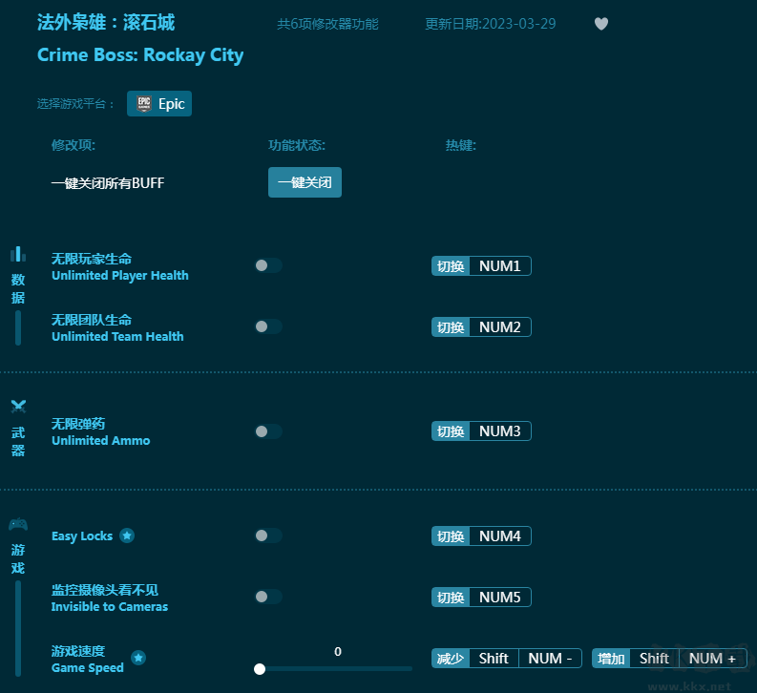Click the 功能状态 column header
This screenshot has height=693, width=757.
pyautogui.click(x=297, y=145)
